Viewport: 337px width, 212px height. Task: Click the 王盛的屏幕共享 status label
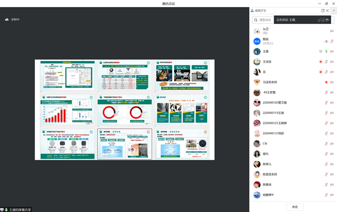(20, 210)
